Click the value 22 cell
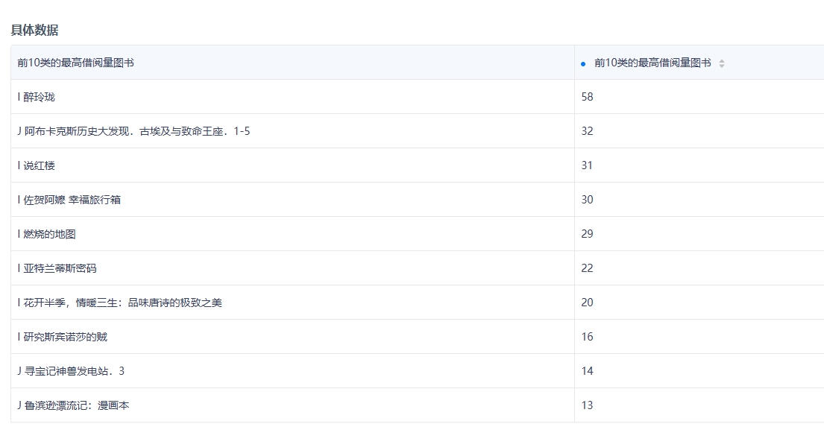 (x=699, y=268)
